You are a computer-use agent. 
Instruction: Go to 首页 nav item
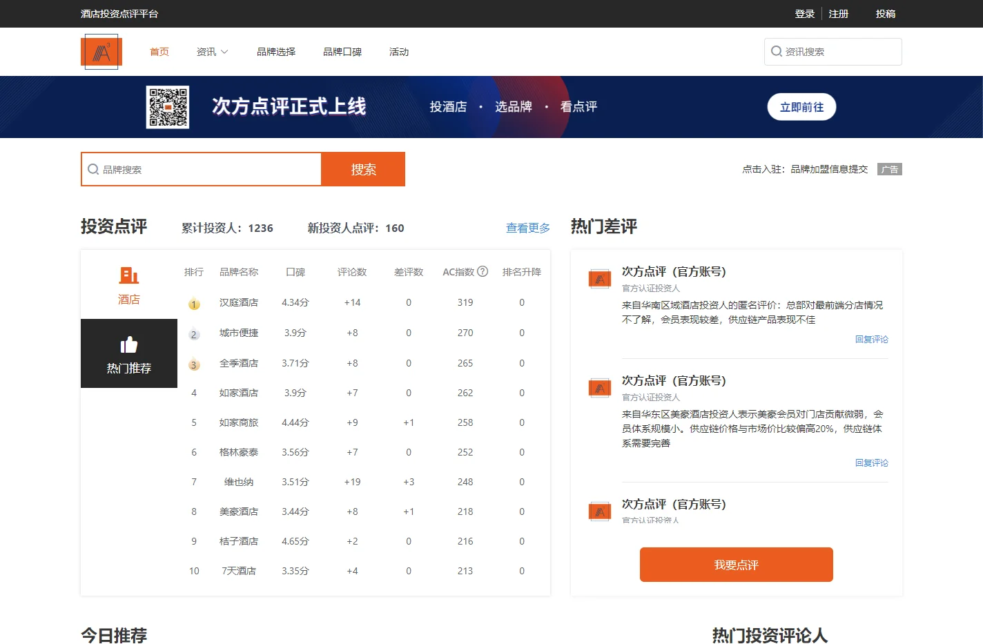tap(159, 52)
